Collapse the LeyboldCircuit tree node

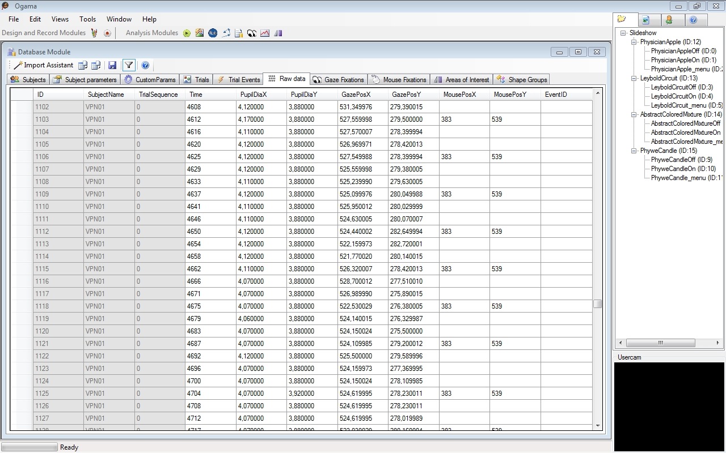(x=634, y=78)
